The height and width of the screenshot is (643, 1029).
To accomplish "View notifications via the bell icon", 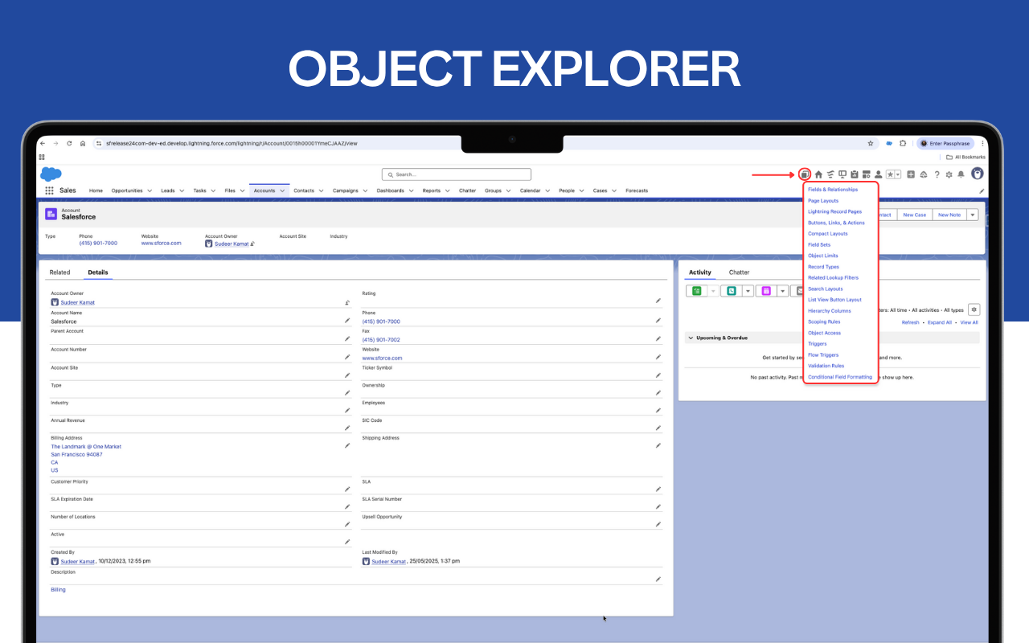I will point(961,174).
